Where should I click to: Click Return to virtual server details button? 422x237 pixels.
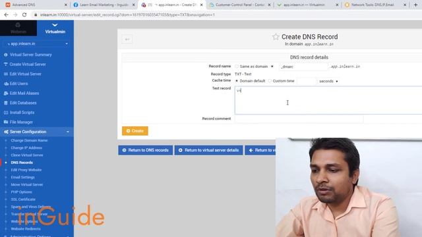208,150
